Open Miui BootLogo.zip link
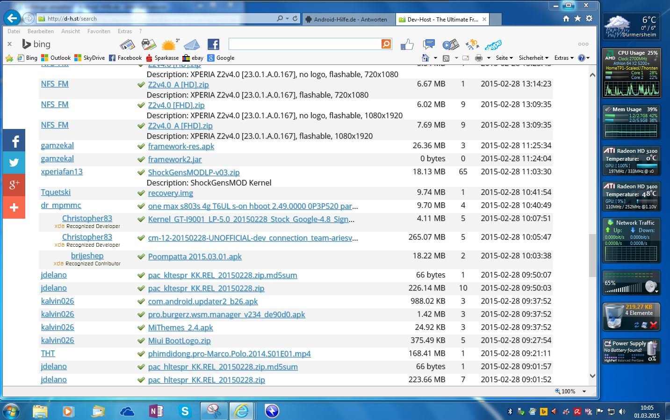Image resolution: width=670 pixels, height=420 pixels. (x=179, y=341)
